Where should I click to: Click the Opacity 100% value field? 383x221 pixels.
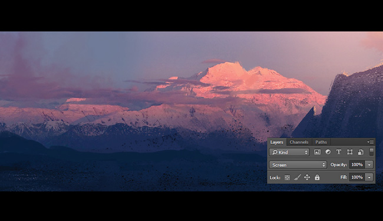(357, 165)
